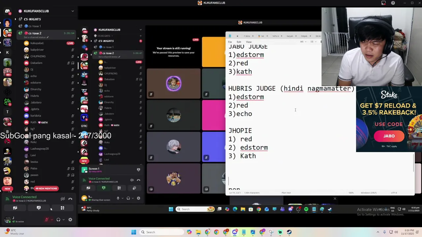Open KUKUFANSCLUB server dropdown in inner Discord

click(x=140, y=30)
